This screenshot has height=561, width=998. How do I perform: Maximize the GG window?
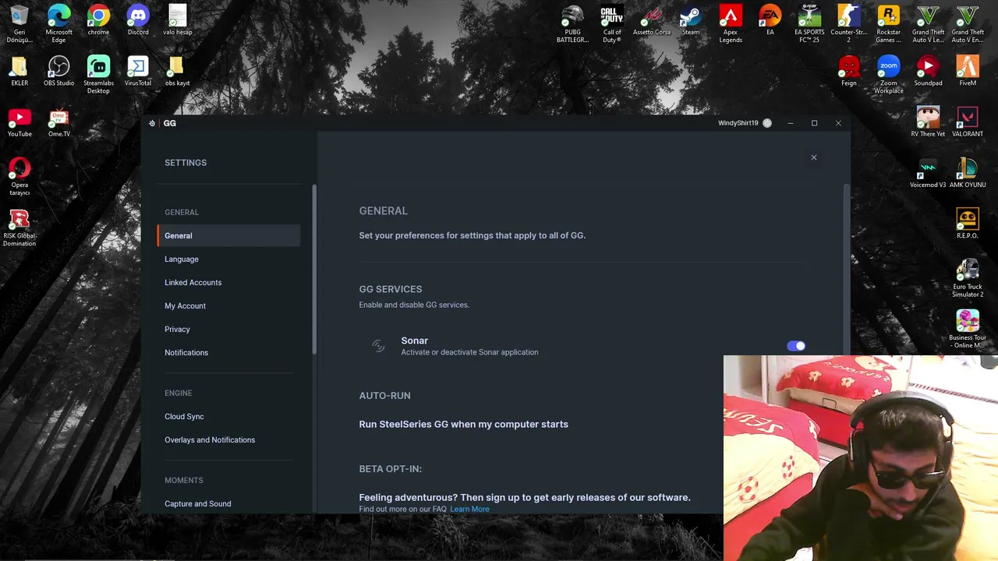(x=814, y=123)
